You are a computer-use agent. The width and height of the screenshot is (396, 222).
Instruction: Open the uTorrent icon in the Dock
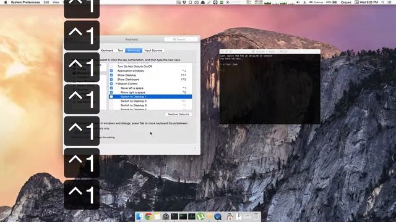click(200, 216)
